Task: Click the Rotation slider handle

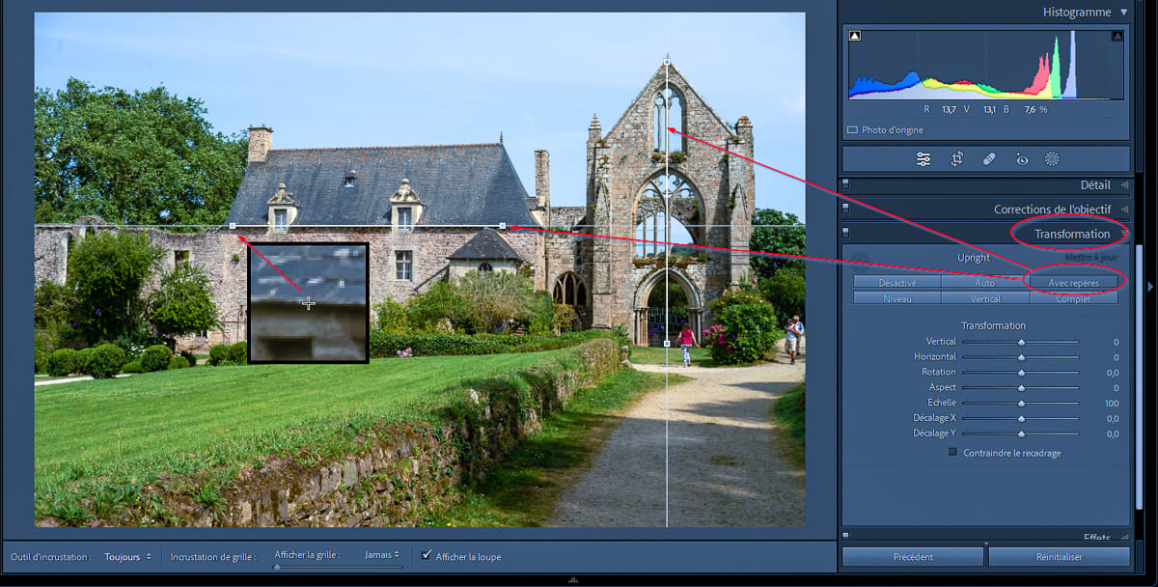Action: [x=1021, y=373]
